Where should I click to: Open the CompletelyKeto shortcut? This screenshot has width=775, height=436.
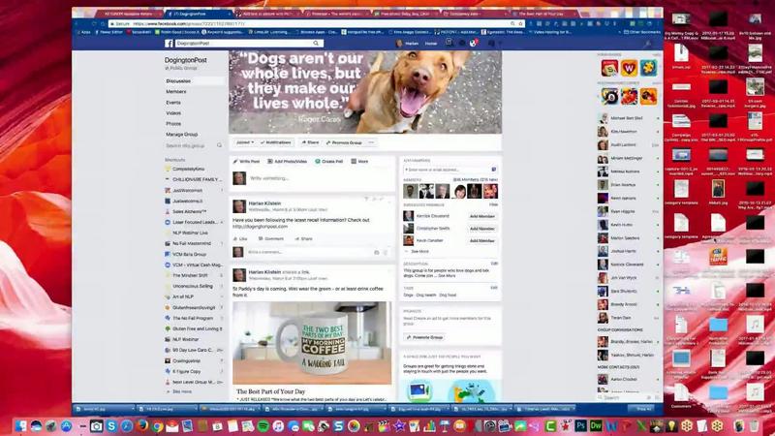pyautogui.click(x=188, y=169)
